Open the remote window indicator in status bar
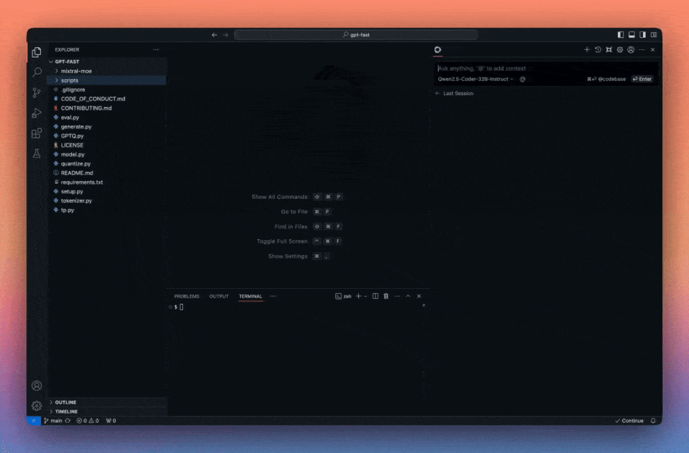The image size is (689, 453). (34, 421)
